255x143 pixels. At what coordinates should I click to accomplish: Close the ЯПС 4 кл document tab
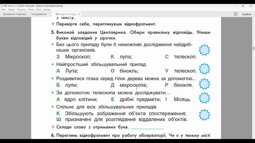tap(79, 14)
